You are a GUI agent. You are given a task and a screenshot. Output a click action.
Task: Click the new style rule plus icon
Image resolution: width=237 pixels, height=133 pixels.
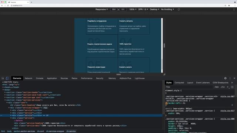click(228, 87)
